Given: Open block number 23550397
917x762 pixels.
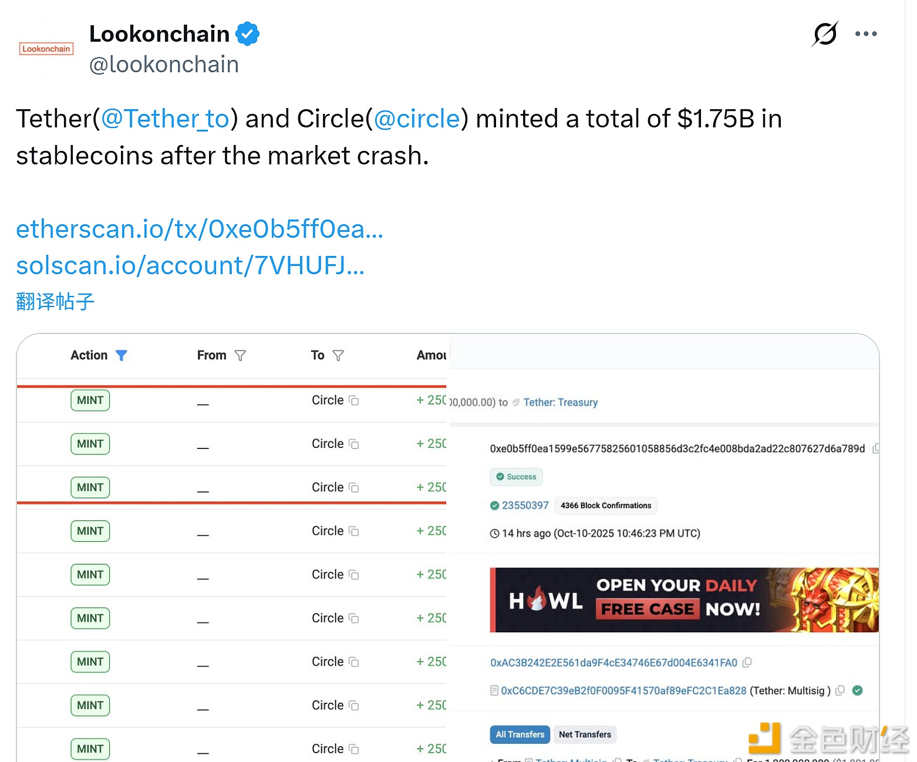Looking at the screenshot, I should 525,505.
